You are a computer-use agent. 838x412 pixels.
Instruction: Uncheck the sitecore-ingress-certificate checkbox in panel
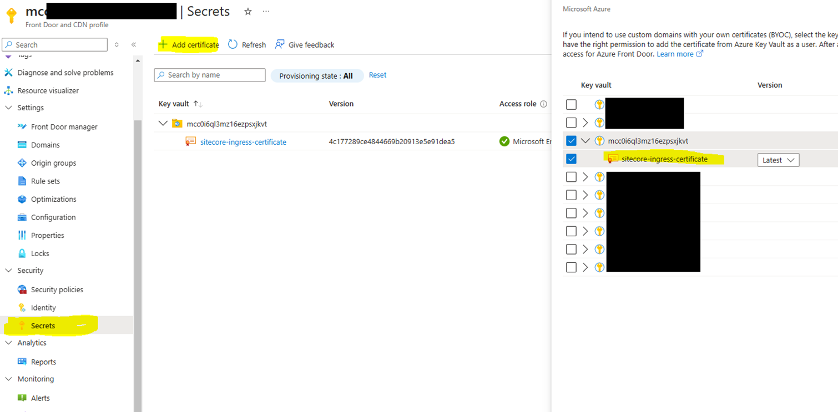[x=571, y=159]
